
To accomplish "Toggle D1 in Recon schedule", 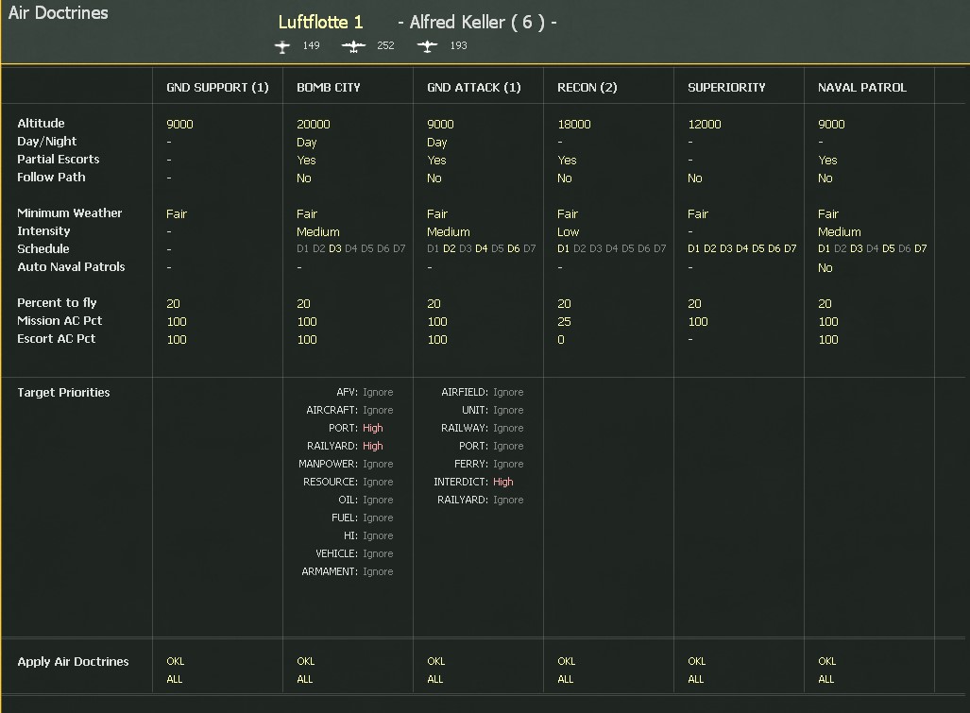I will click(x=563, y=248).
